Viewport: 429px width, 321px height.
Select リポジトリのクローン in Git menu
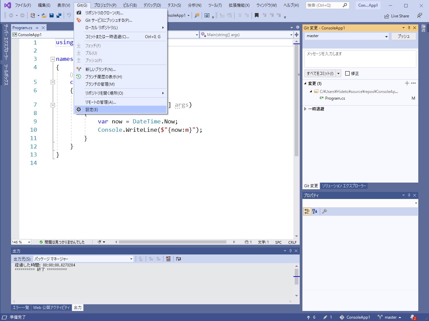point(121,13)
